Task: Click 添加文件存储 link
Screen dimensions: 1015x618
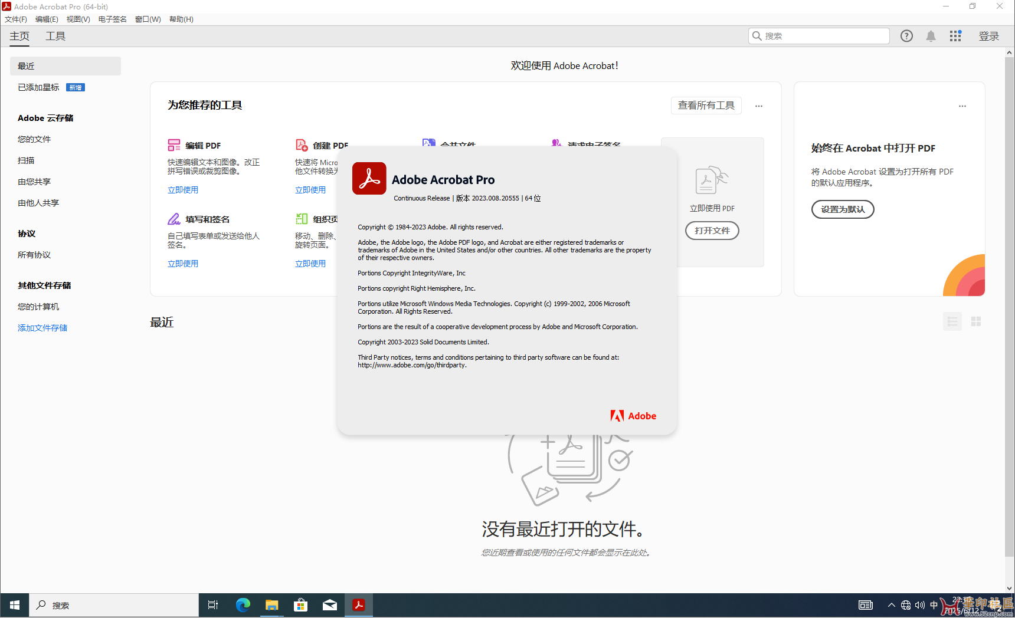Action: (42, 328)
